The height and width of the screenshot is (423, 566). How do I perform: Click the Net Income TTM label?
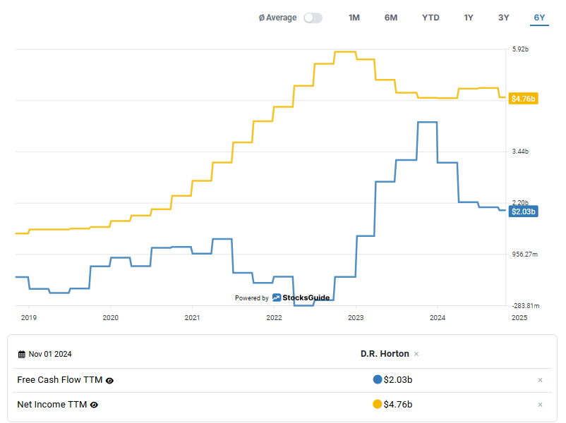pyautogui.click(x=52, y=404)
